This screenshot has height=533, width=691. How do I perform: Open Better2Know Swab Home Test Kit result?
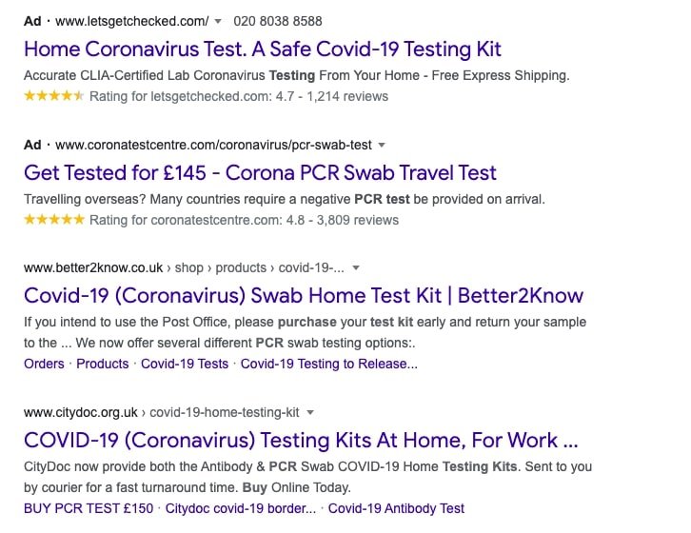tap(303, 295)
